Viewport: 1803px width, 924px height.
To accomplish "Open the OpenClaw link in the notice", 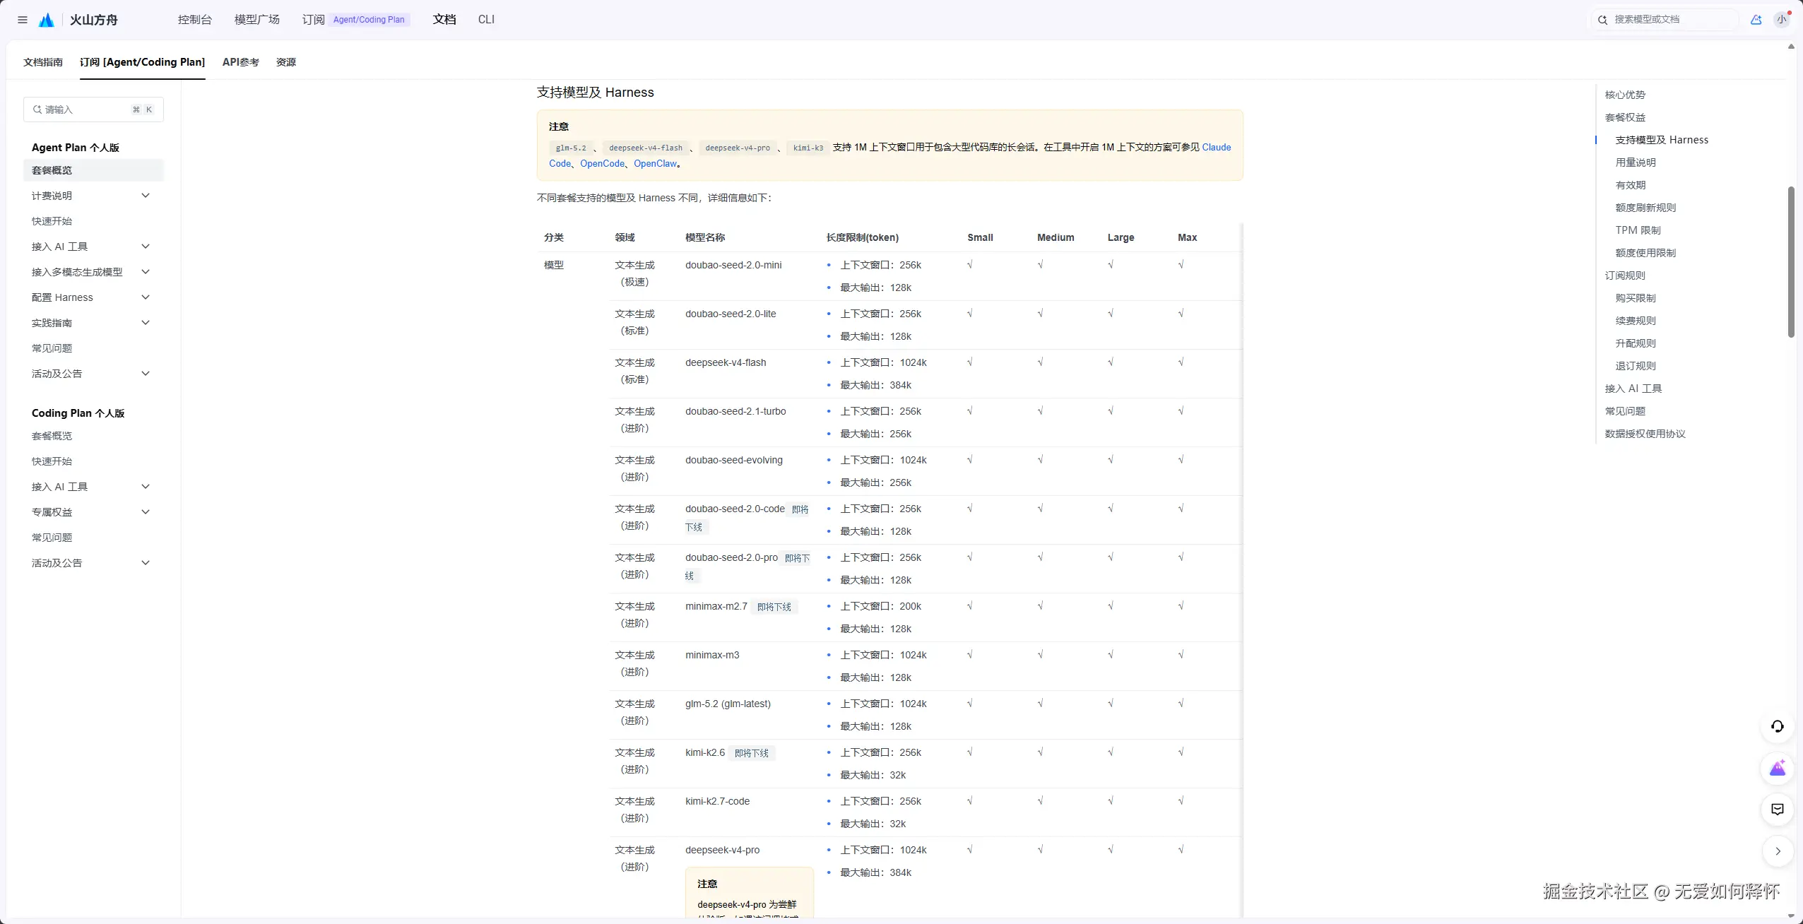I will pyautogui.click(x=656, y=164).
